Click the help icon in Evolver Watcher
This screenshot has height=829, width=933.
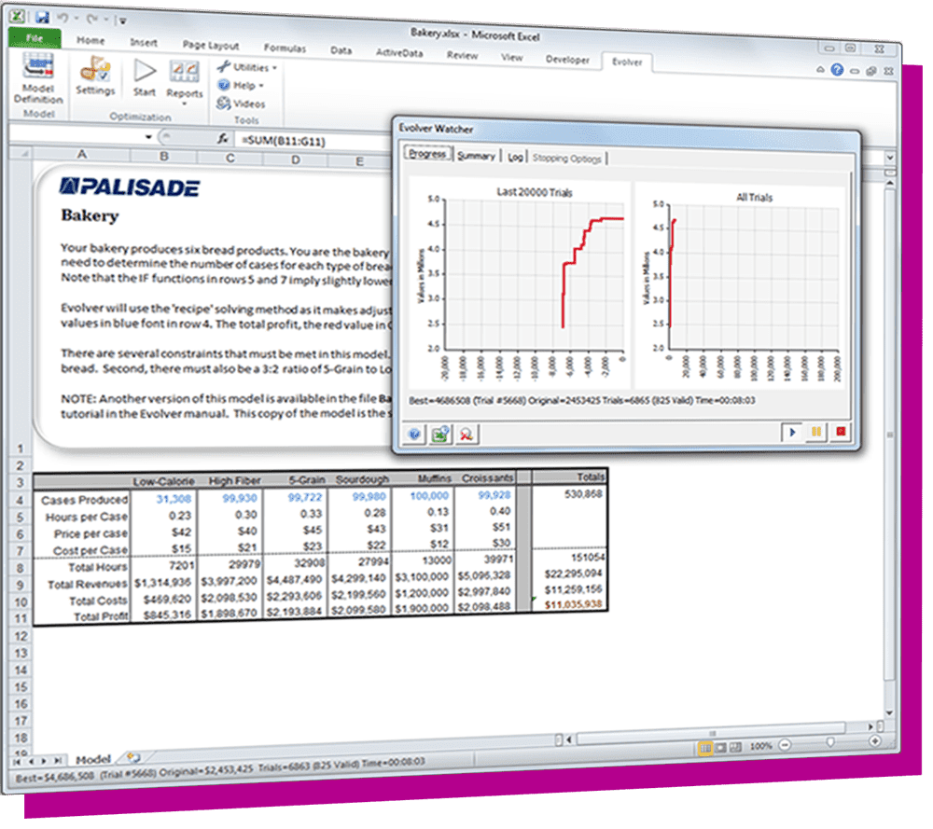[415, 434]
